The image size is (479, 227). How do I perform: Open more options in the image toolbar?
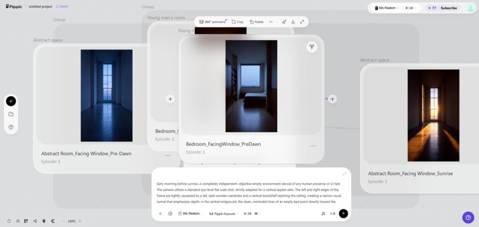[271, 21]
